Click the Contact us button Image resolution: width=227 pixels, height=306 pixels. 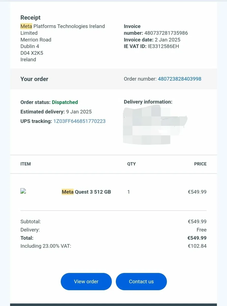pyautogui.click(x=141, y=282)
